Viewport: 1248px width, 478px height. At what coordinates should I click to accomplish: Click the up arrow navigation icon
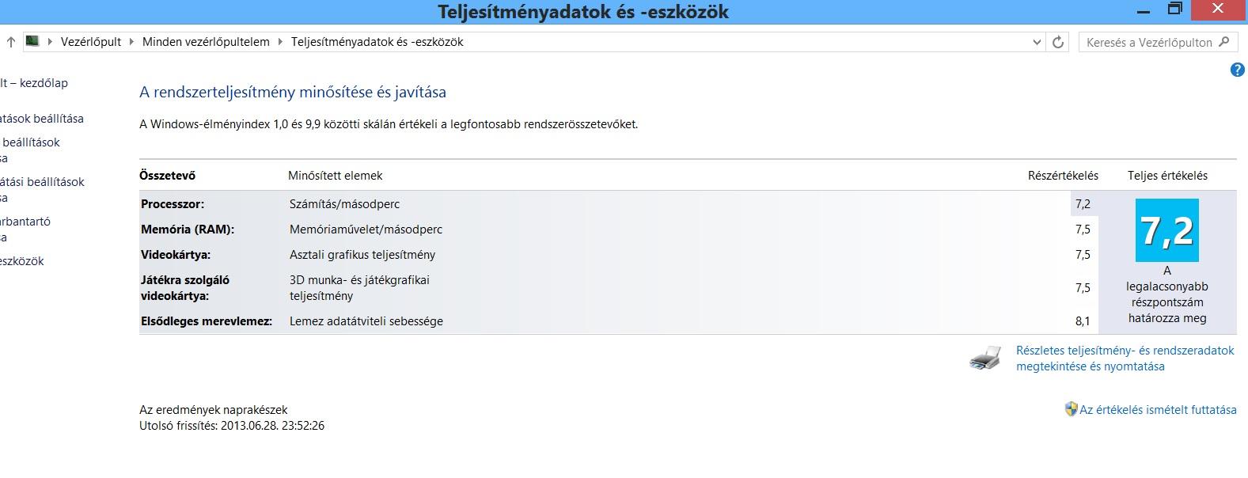click(11, 42)
